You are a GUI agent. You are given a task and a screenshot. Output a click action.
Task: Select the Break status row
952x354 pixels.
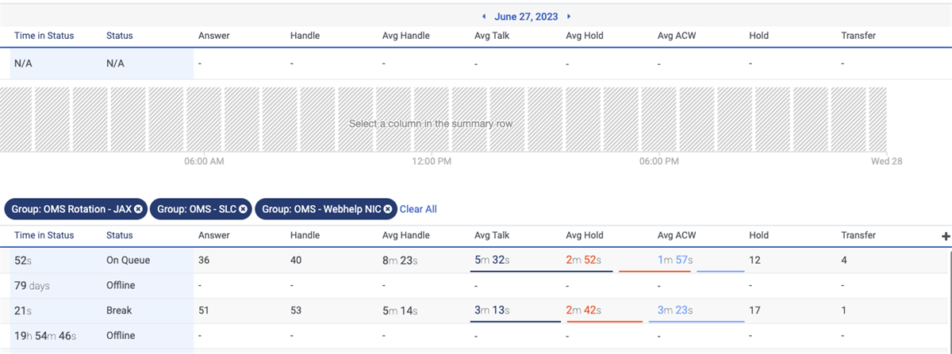[x=120, y=310]
